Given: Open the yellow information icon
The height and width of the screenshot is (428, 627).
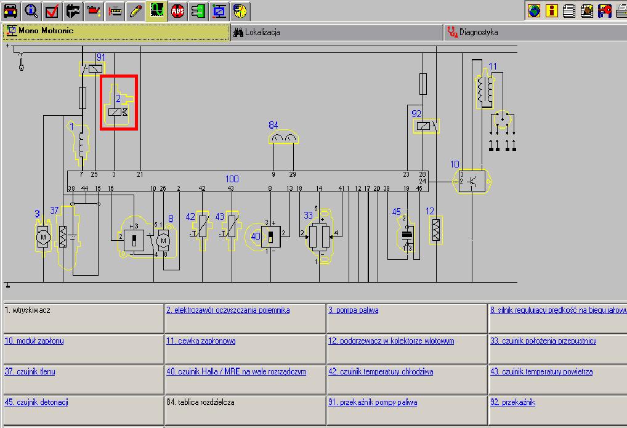Looking at the screenshot, I should coord(552,11).
